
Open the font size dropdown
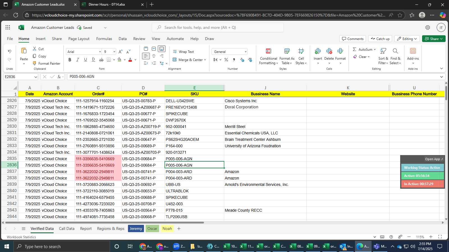coord(114,52)
